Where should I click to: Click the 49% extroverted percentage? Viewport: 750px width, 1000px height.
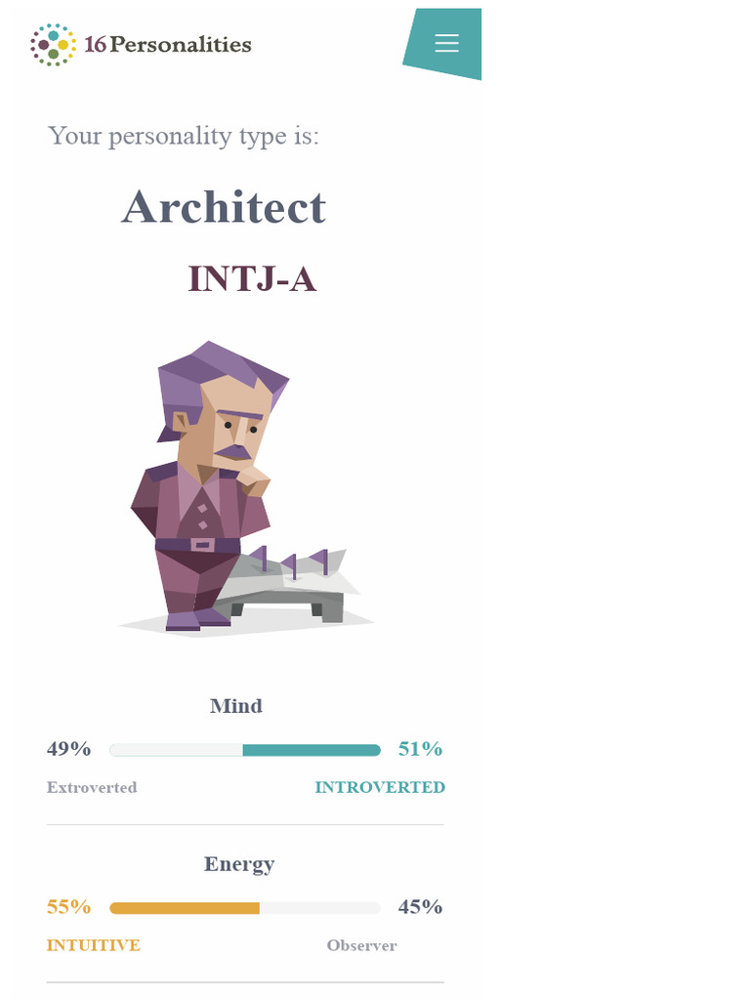(x=69, y=749)
